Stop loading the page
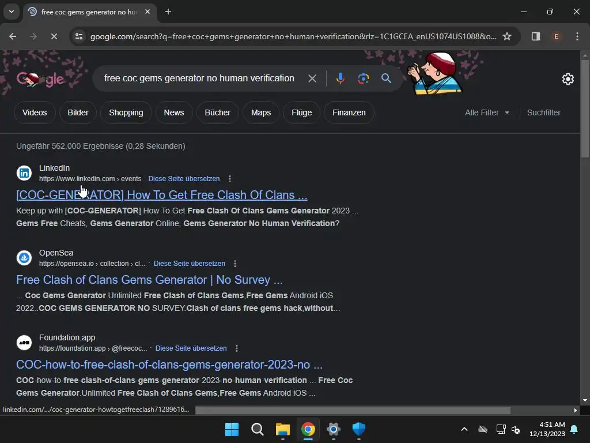 click(54, 36)
